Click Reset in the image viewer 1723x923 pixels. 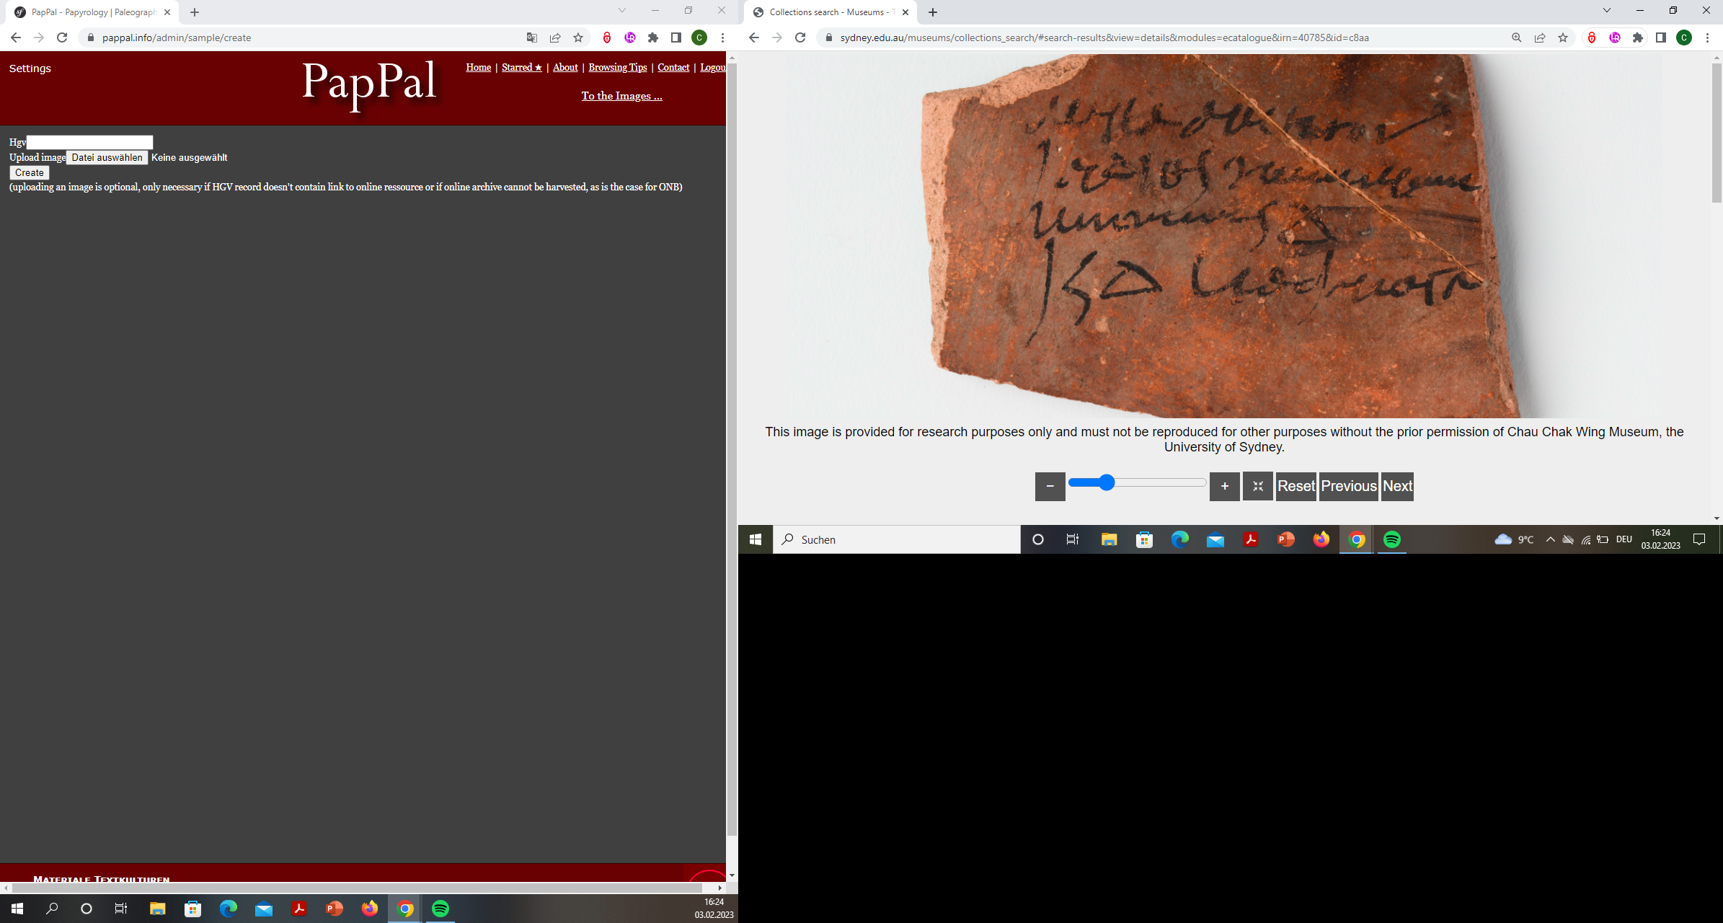pyautogui.click(x=1296, y=486)
